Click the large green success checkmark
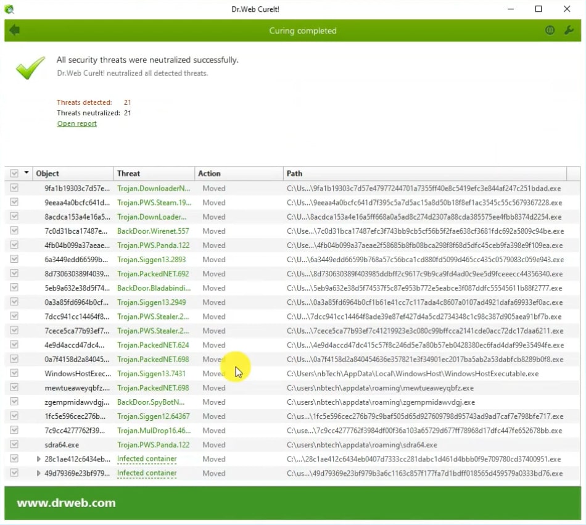Screen dimensions: 586x525 pos(30,68)
